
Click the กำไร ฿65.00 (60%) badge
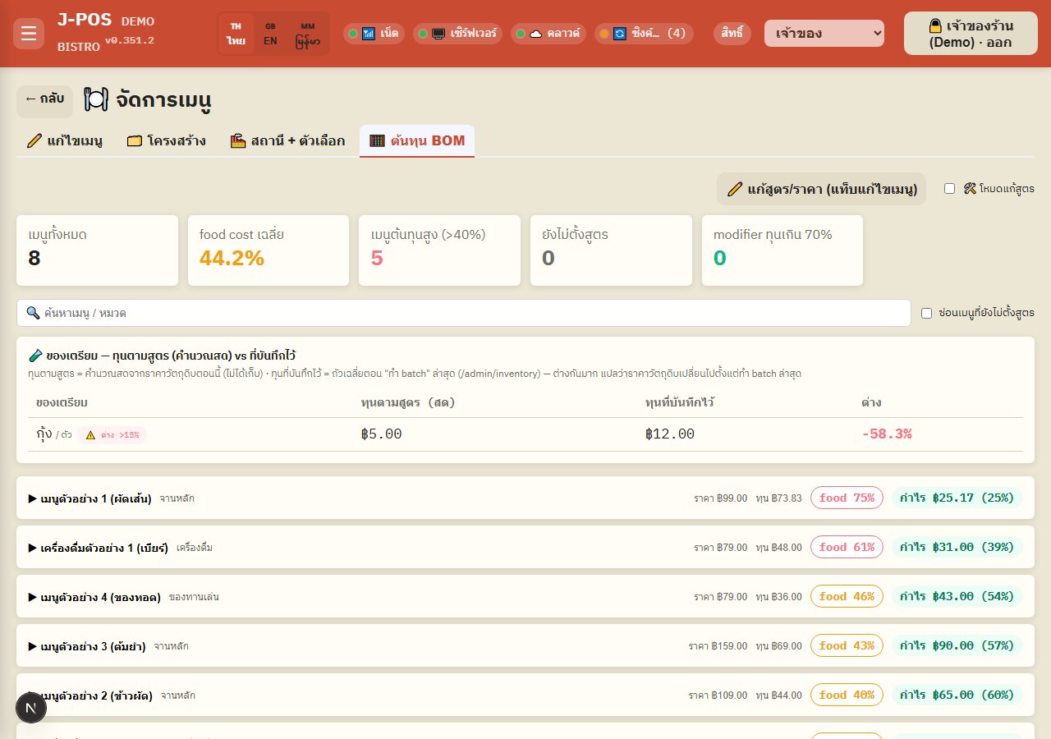[957, 695]
